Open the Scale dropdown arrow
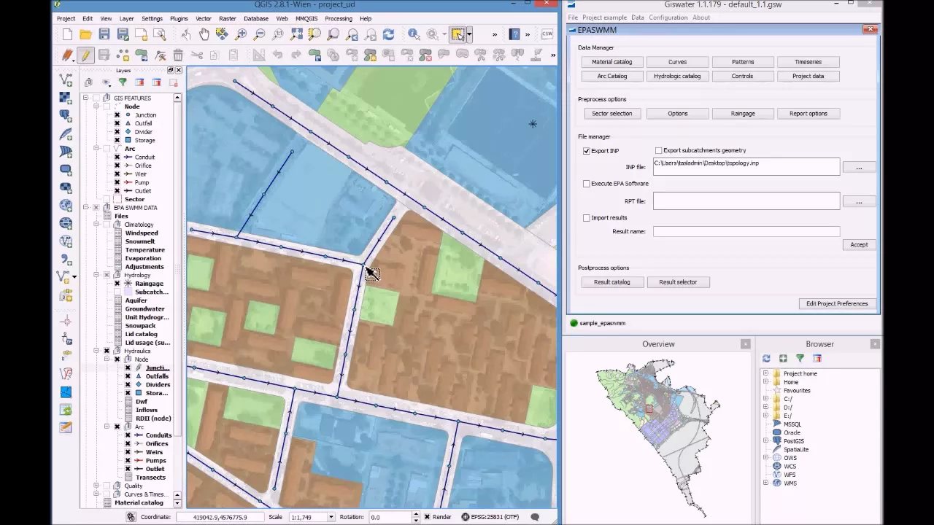Screen dimensions: 934x525 [x=331, y=517]
